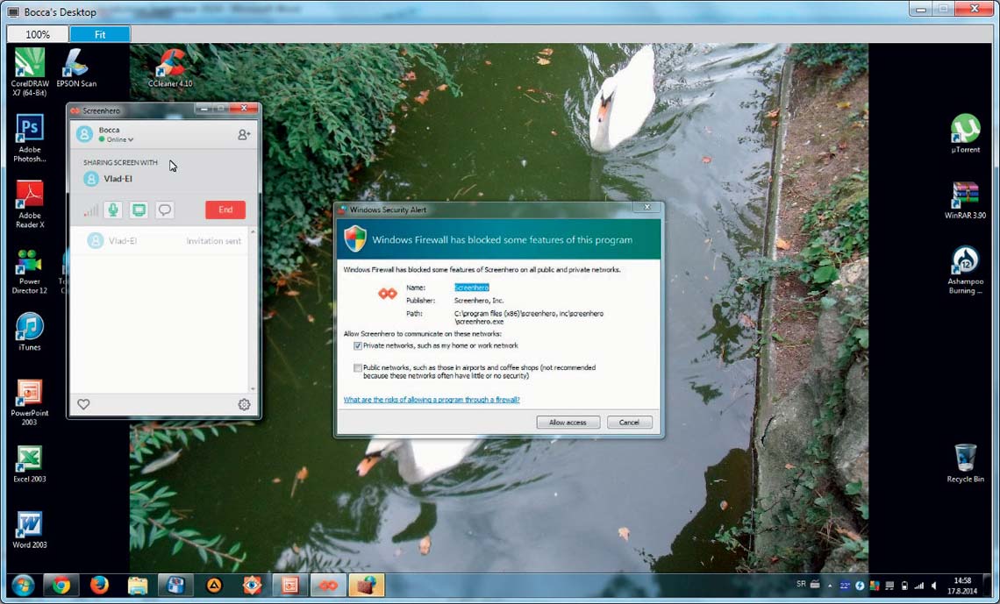
Task: Open Excel 2003 desktop icon
Action: (30, 465)
